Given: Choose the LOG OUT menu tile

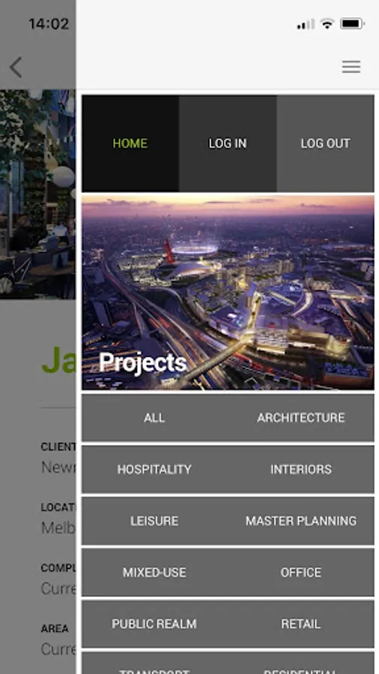Looking at the screenshot, I should [x=325, y=144].
